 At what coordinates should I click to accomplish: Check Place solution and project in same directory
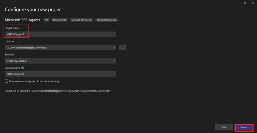[6, 81]
